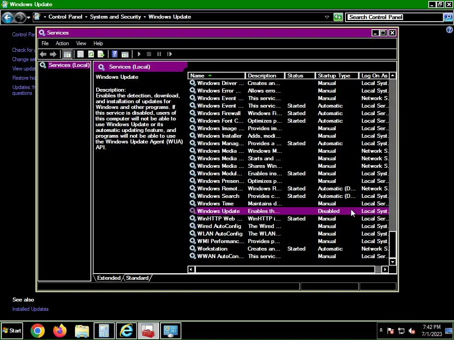
Task: Click the Search Control Panel input field
Action: (394, 17)
